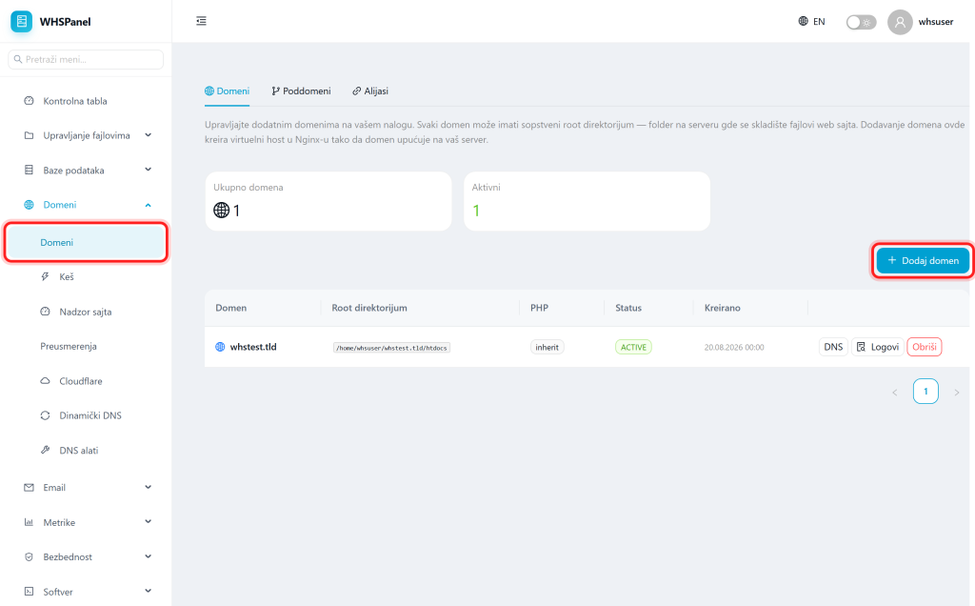Click the /home/whsuser/whstest.tld/htdocs path
The image size is (975, 606).
tap(391, 348)
